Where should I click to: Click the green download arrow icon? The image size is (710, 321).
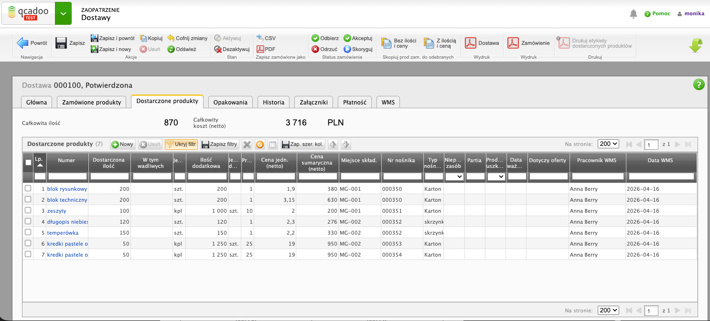coord(695,46)
